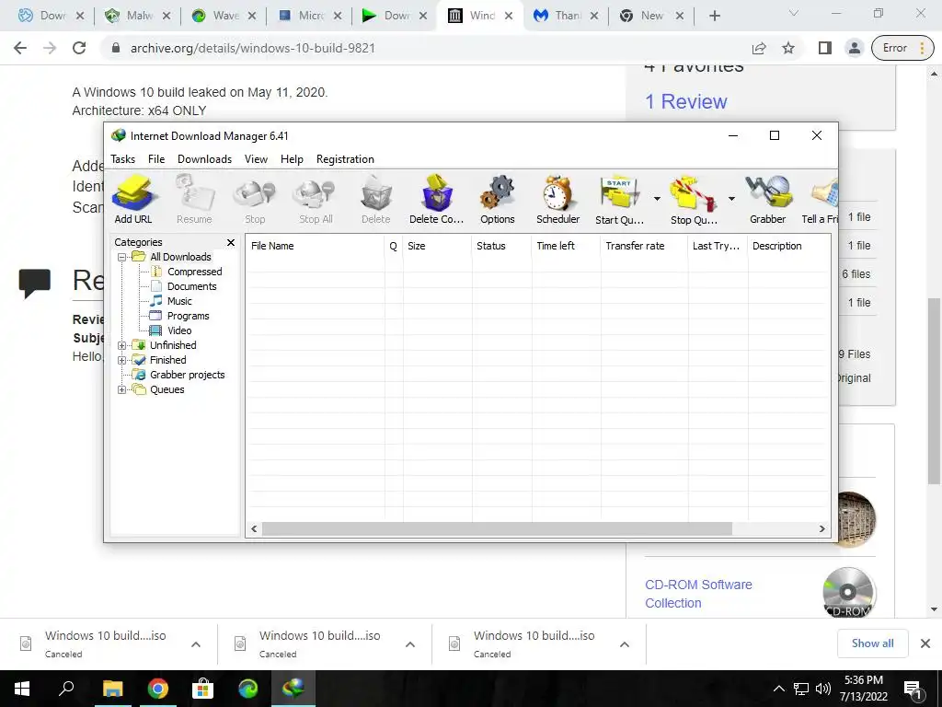Click horizontal scrollbar thumb in download list
This screenshot has width=942, height=707.
497,529
